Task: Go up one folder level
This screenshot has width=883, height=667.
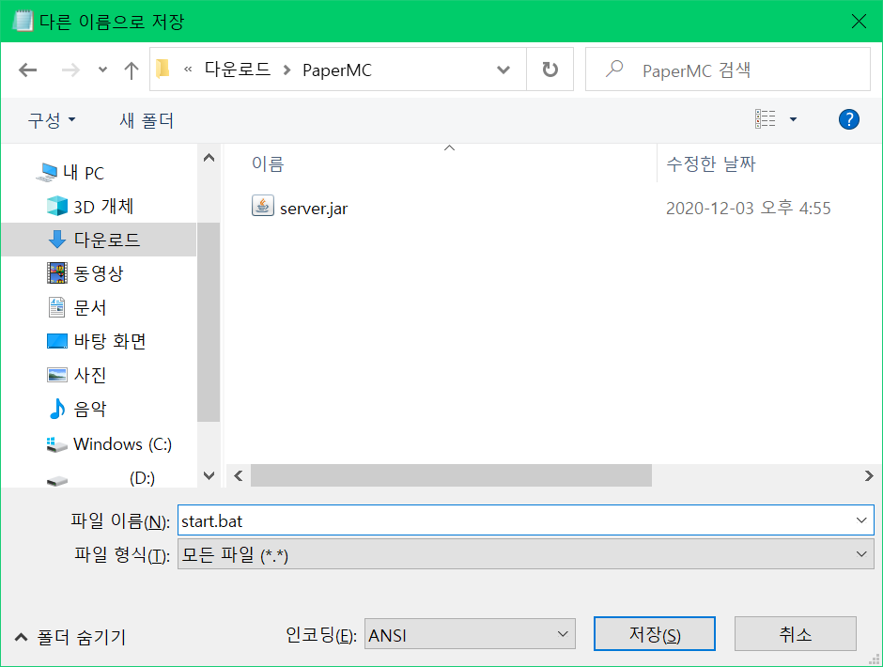Action: [132, 70]
